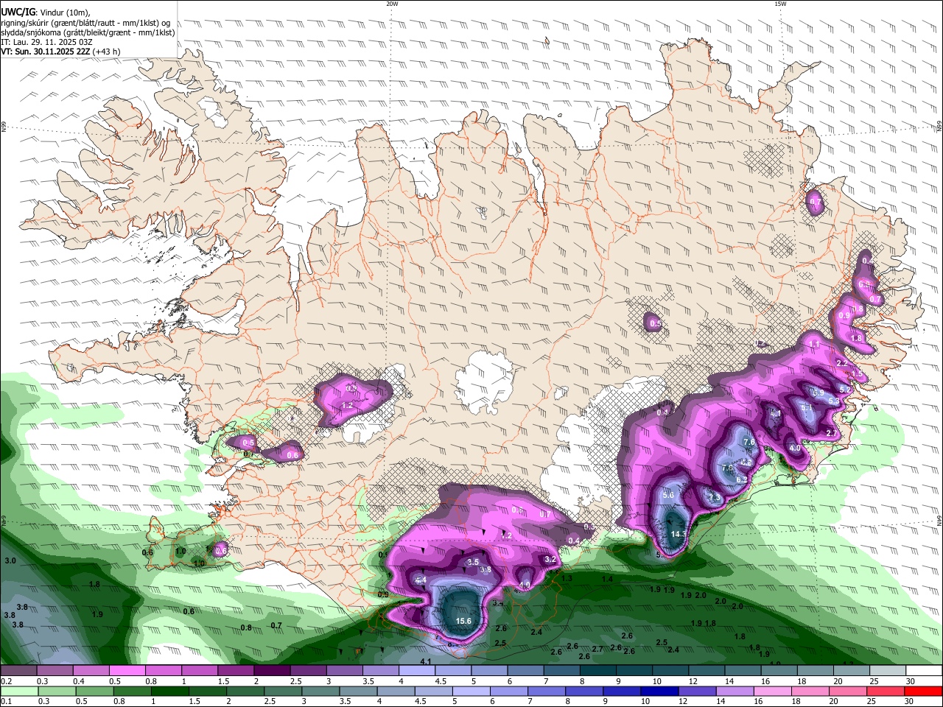Screen dimensions: 943x707
Task: Click the UWC/IG title text
Action: click(18, 11)
